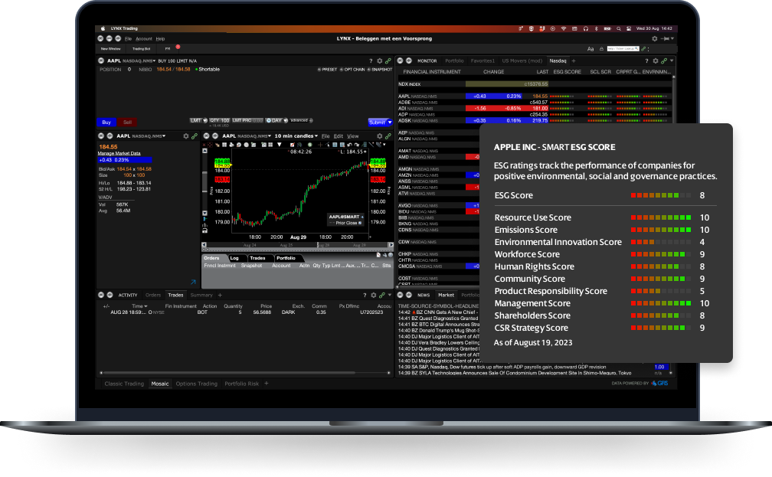Expand the advanced order options
772x477 pixels.
[301, 120]
